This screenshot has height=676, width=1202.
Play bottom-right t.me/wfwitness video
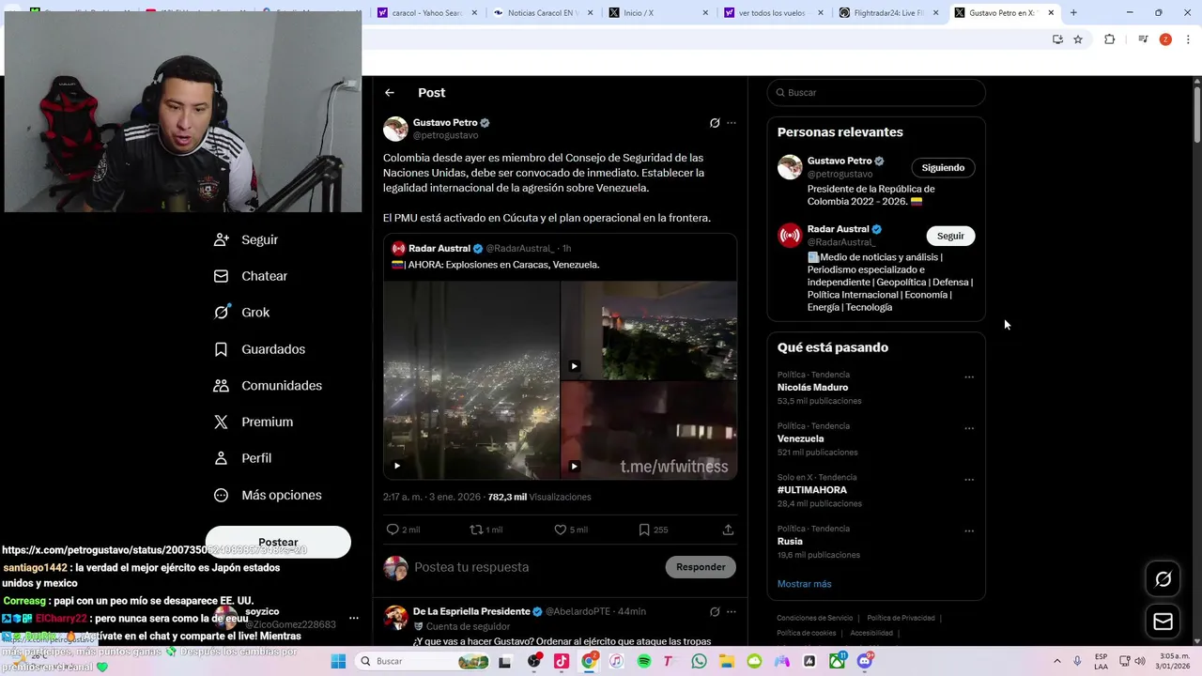pyautogui.click(x=574, y=466)
